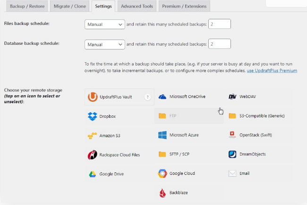Select the Backblaze flame icon
Viewport: 307px width, 205px height.
[x=162, y=193]
